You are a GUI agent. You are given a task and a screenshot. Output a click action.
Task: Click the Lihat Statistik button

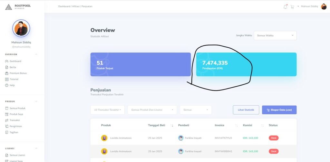pos(246,110)
